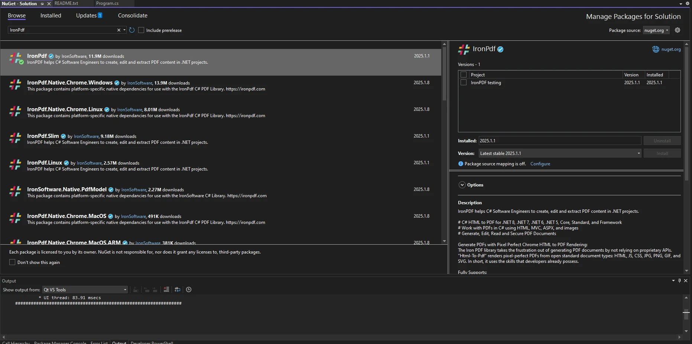The width and height of the screenshot is (692, 344).
Task: Click Go to Next Message output icon
Action: click(155, 290)
